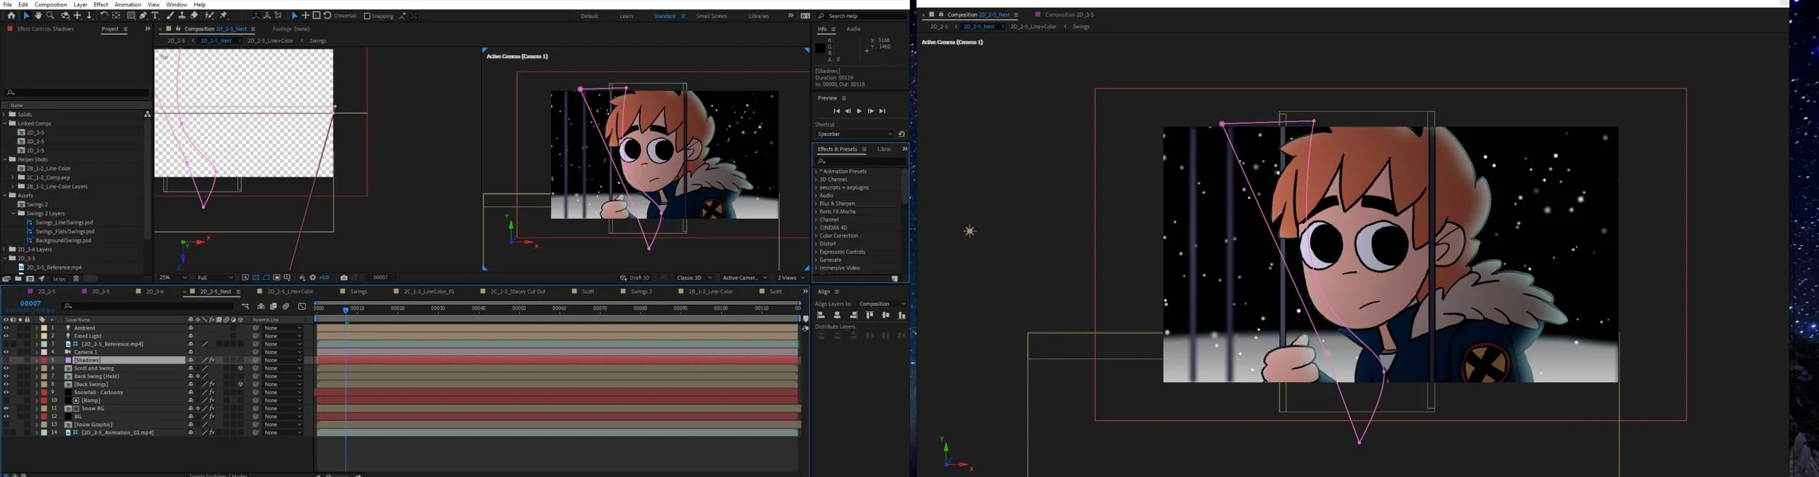Hide the Scott and Swing layer
The height and width of the screenshot is (477, 1819).
pos(6,368)
